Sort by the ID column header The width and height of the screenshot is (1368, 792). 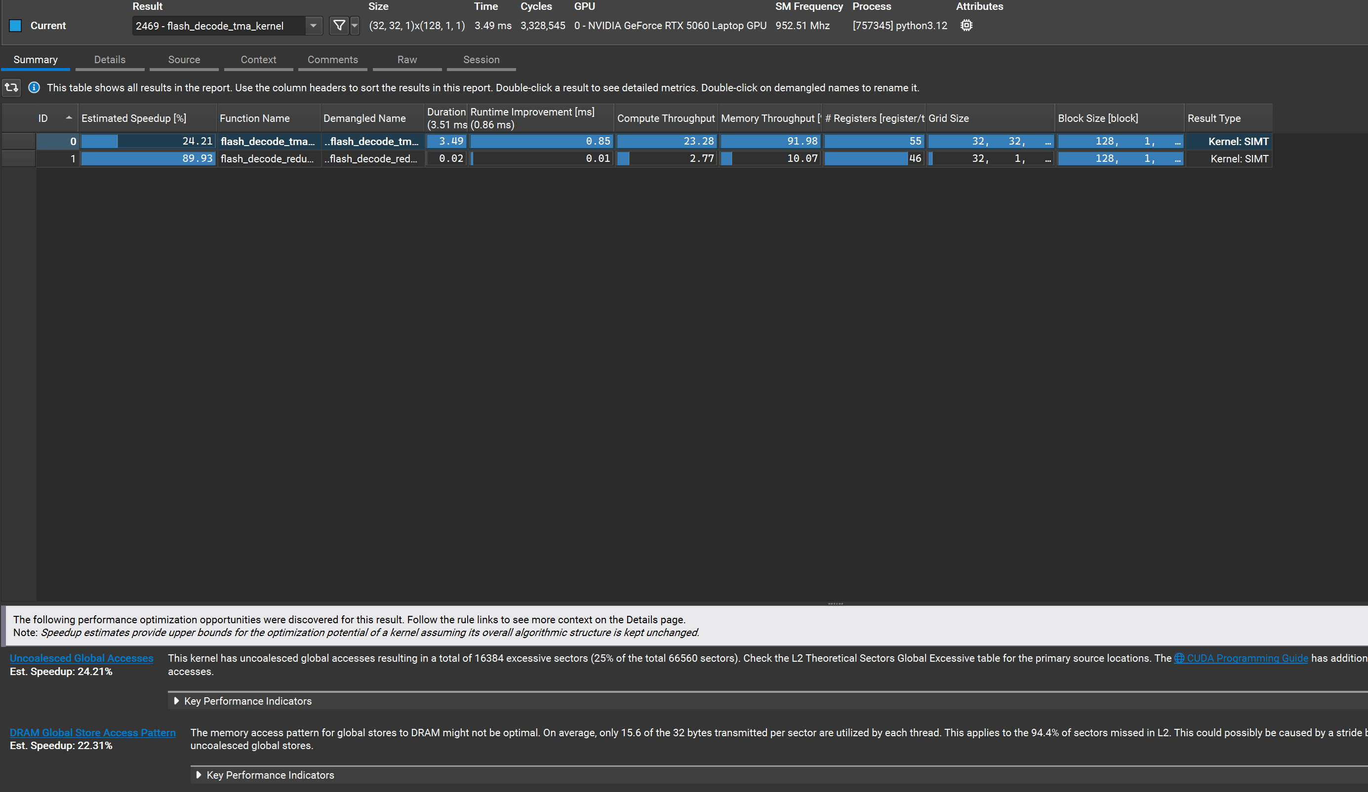tap(56, 118)
